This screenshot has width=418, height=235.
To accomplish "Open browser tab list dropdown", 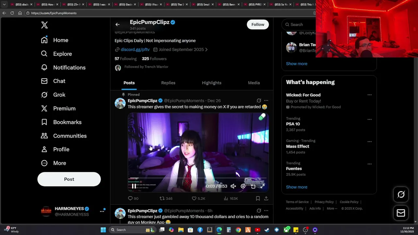I will (4, 5).
